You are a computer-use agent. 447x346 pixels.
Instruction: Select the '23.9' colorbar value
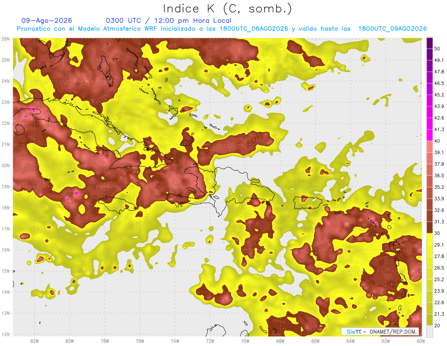pyautogui.click(x=439, y=291)
